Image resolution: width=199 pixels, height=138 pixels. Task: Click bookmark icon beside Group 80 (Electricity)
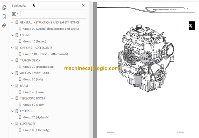point(20,130)
